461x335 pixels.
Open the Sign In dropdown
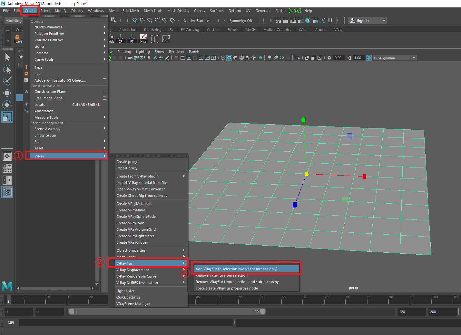coord(367,20)
